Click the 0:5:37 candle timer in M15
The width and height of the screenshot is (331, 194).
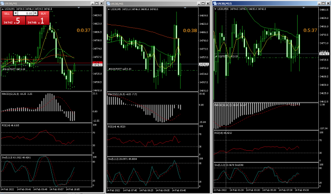tap(310, 31)
